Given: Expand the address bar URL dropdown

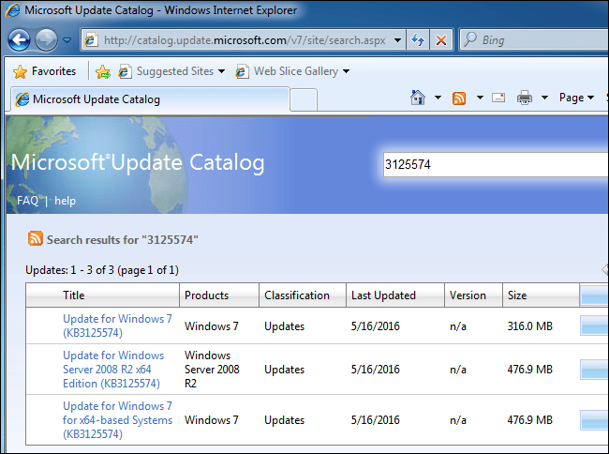Looking at the screenshot, I should click(398, 40).
